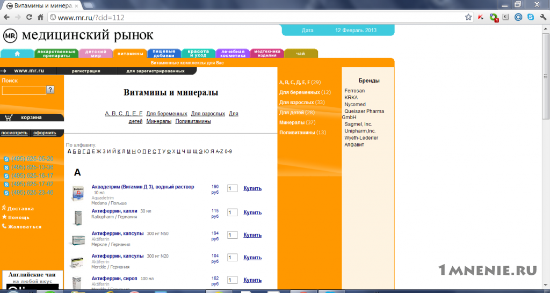
Task: Buy Актиферрин капли via Купить
Action: [x=252, y=213]
